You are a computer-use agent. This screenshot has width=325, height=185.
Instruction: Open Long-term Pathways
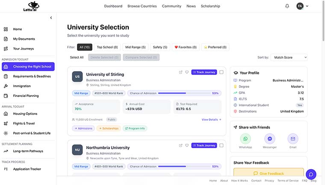[x=28, y=151]
